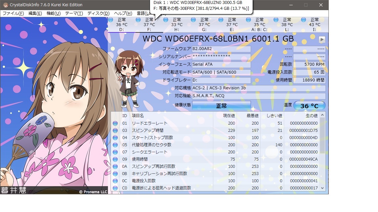Click the power on hours field 18890 時間
Screen dimensions: 378x212
click(309, 80)
